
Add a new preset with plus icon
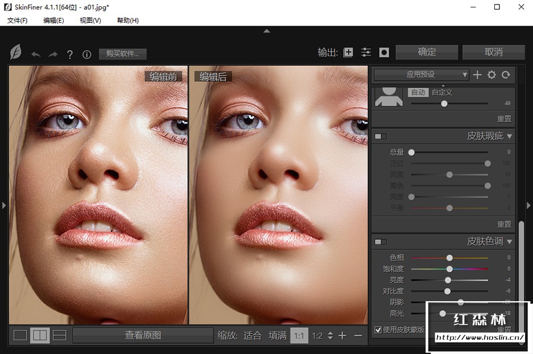tap(477, 74)
